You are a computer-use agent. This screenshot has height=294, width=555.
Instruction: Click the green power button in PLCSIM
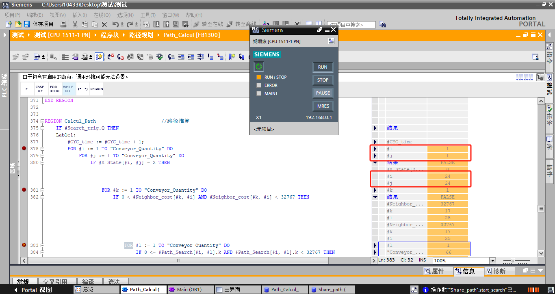(258, 66)
